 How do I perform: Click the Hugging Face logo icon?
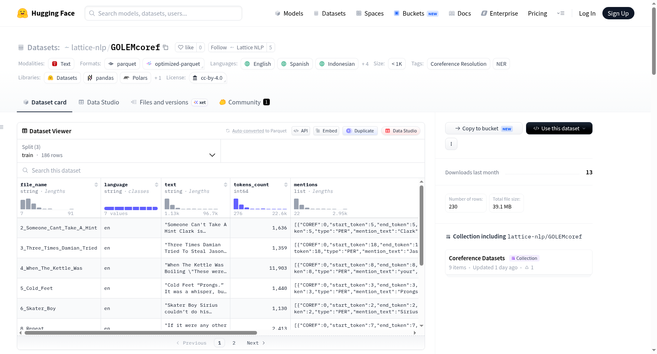pyautogui.click(x=23, y=13)
